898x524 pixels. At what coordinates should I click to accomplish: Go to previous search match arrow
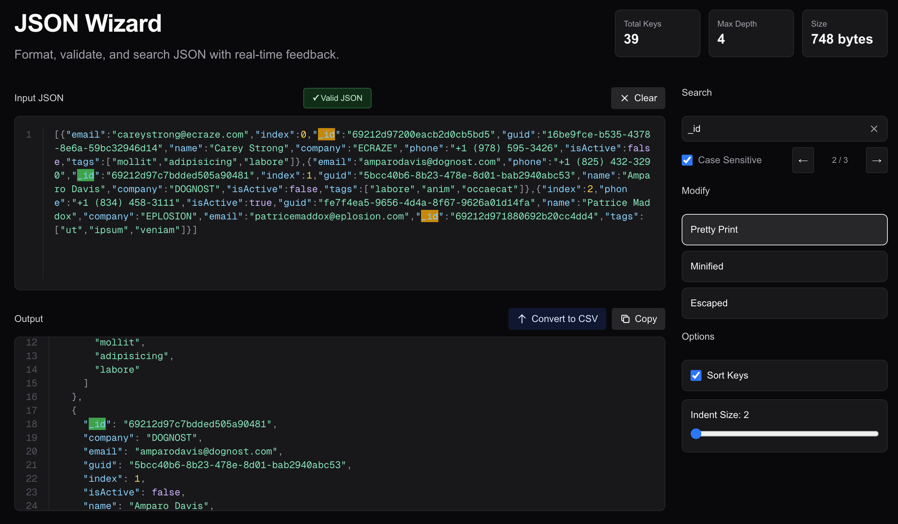click(x=802, y=160)
